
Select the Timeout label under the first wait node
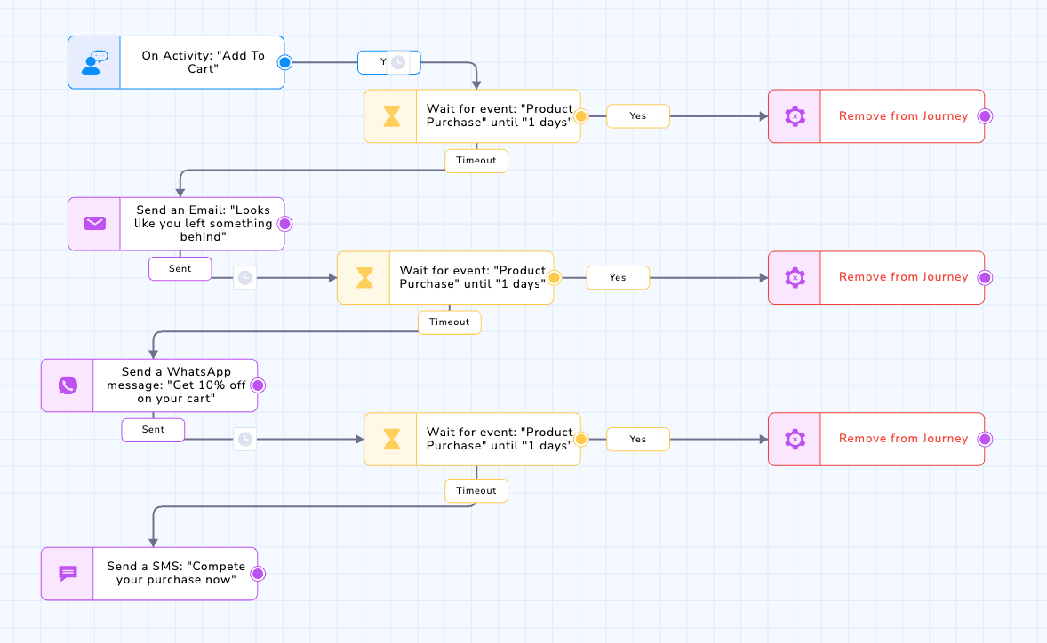(x=476, y=161)
